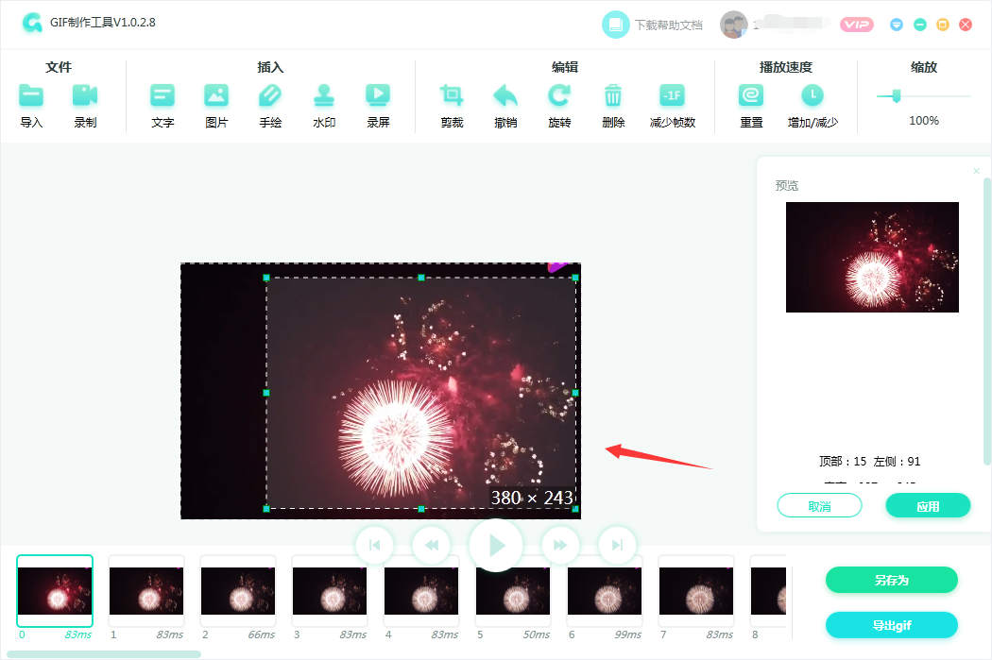Click the Apply (应用) button
Screen dimensions: 992x660
927,506
